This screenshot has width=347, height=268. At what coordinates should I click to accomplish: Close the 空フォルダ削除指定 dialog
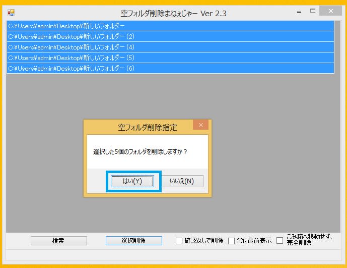[x=200, y=125]
